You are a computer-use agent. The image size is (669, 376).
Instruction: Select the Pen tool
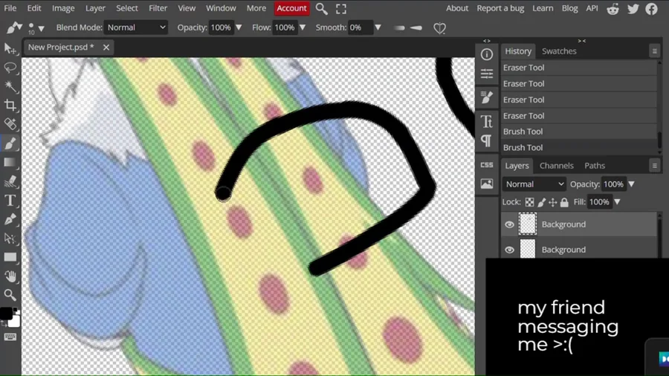point(10,219)
